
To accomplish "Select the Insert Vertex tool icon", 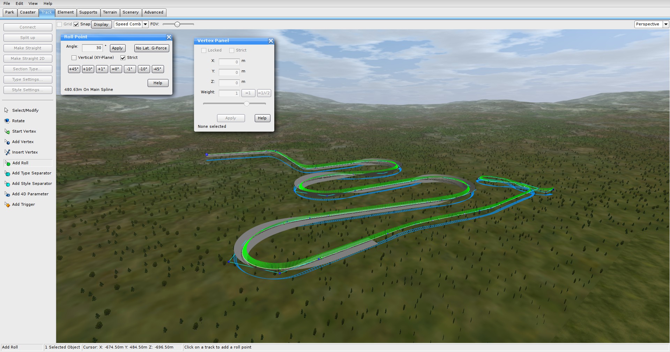I will [7, 152].
